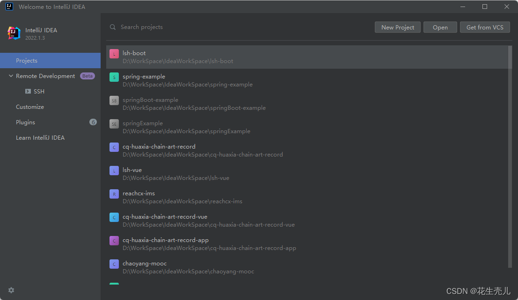Open settings via the gear icon
The image size is (518, 300).
point(11,290)
